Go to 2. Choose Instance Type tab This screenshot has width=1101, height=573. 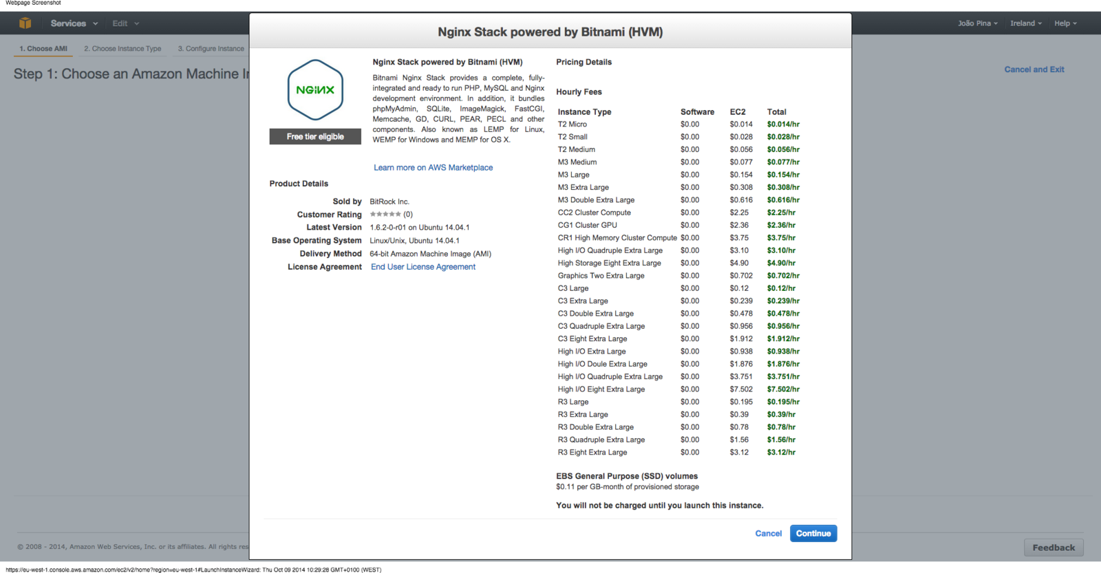[x=122, y=49]
